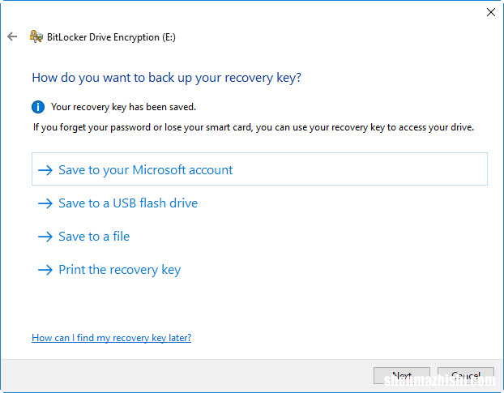Click the Next button
This screenshot has height=393, width=504.
point(402,375)
